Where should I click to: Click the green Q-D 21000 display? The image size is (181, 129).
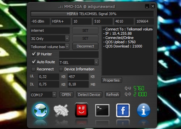point(140,94)
